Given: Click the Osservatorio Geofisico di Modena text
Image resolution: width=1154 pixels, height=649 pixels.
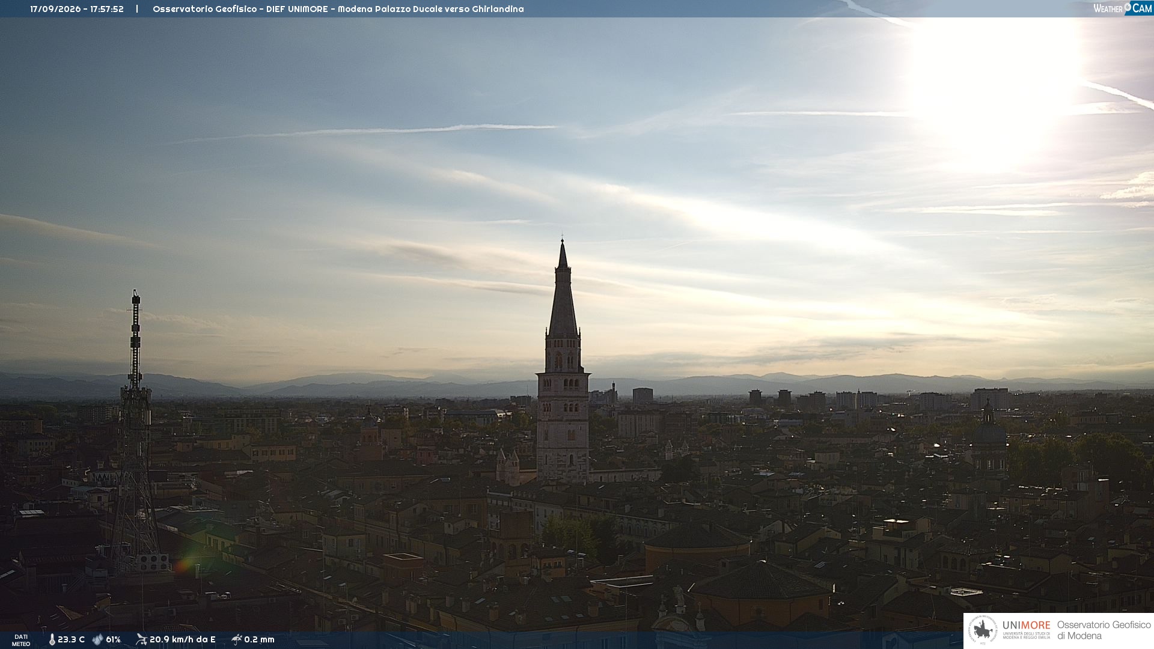Looking at the screenshot, I should 1104,630.
